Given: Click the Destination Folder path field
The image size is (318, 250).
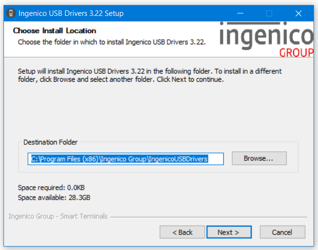Looking at the screenshot, I should click(x=126, y=159).
